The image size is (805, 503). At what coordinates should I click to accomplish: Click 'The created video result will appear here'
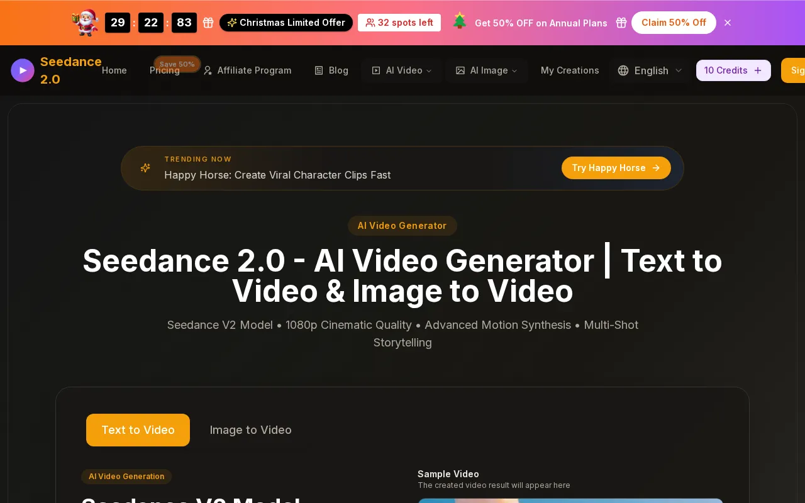pos(494,485)
